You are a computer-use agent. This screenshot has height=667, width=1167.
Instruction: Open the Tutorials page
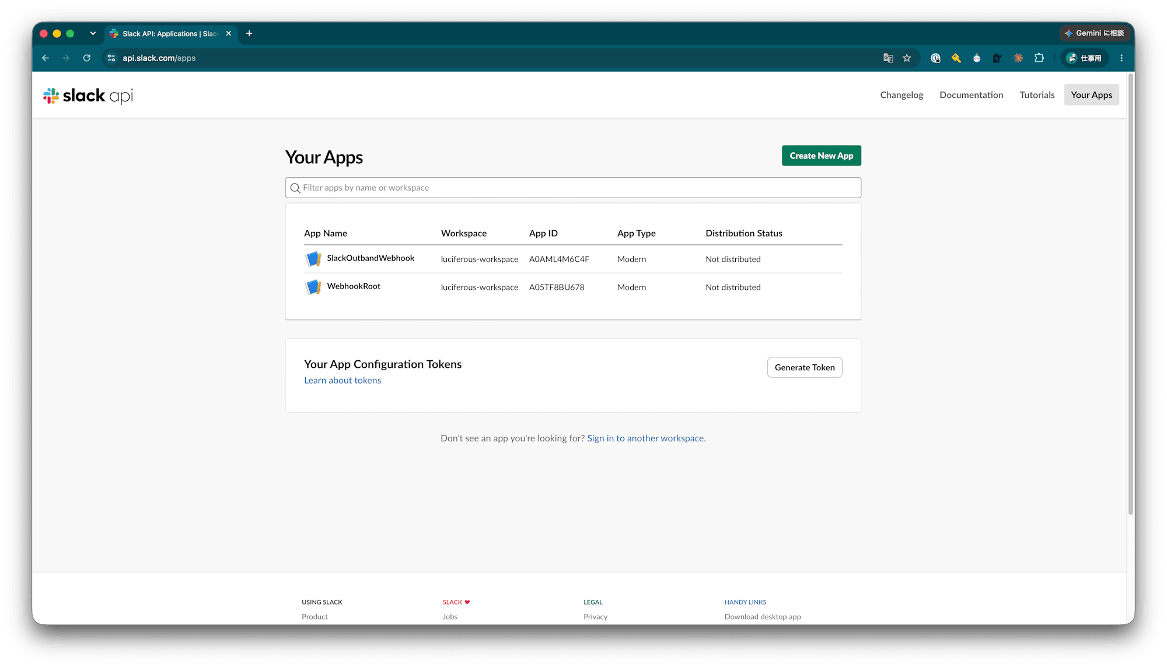tap(1037, 95)
